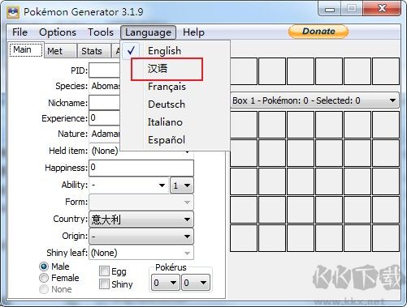Expand the Box 1 Pokémon selector dropdown
Image resolution: width=407 pixels, height=307 pixels.
coord(314,100)
